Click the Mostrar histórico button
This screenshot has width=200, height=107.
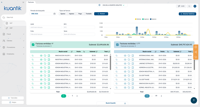187,14
